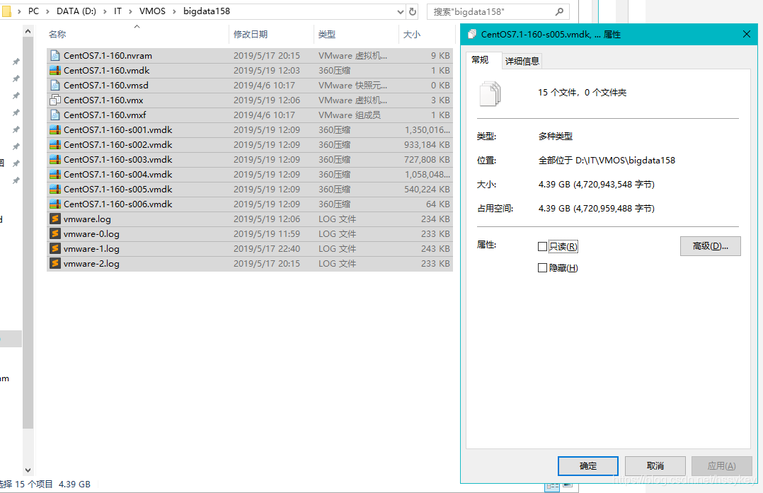Viewport: 763px width, 493px height.
Task: Switch to large icons view in status bar
Action: [x=568, y=485]
